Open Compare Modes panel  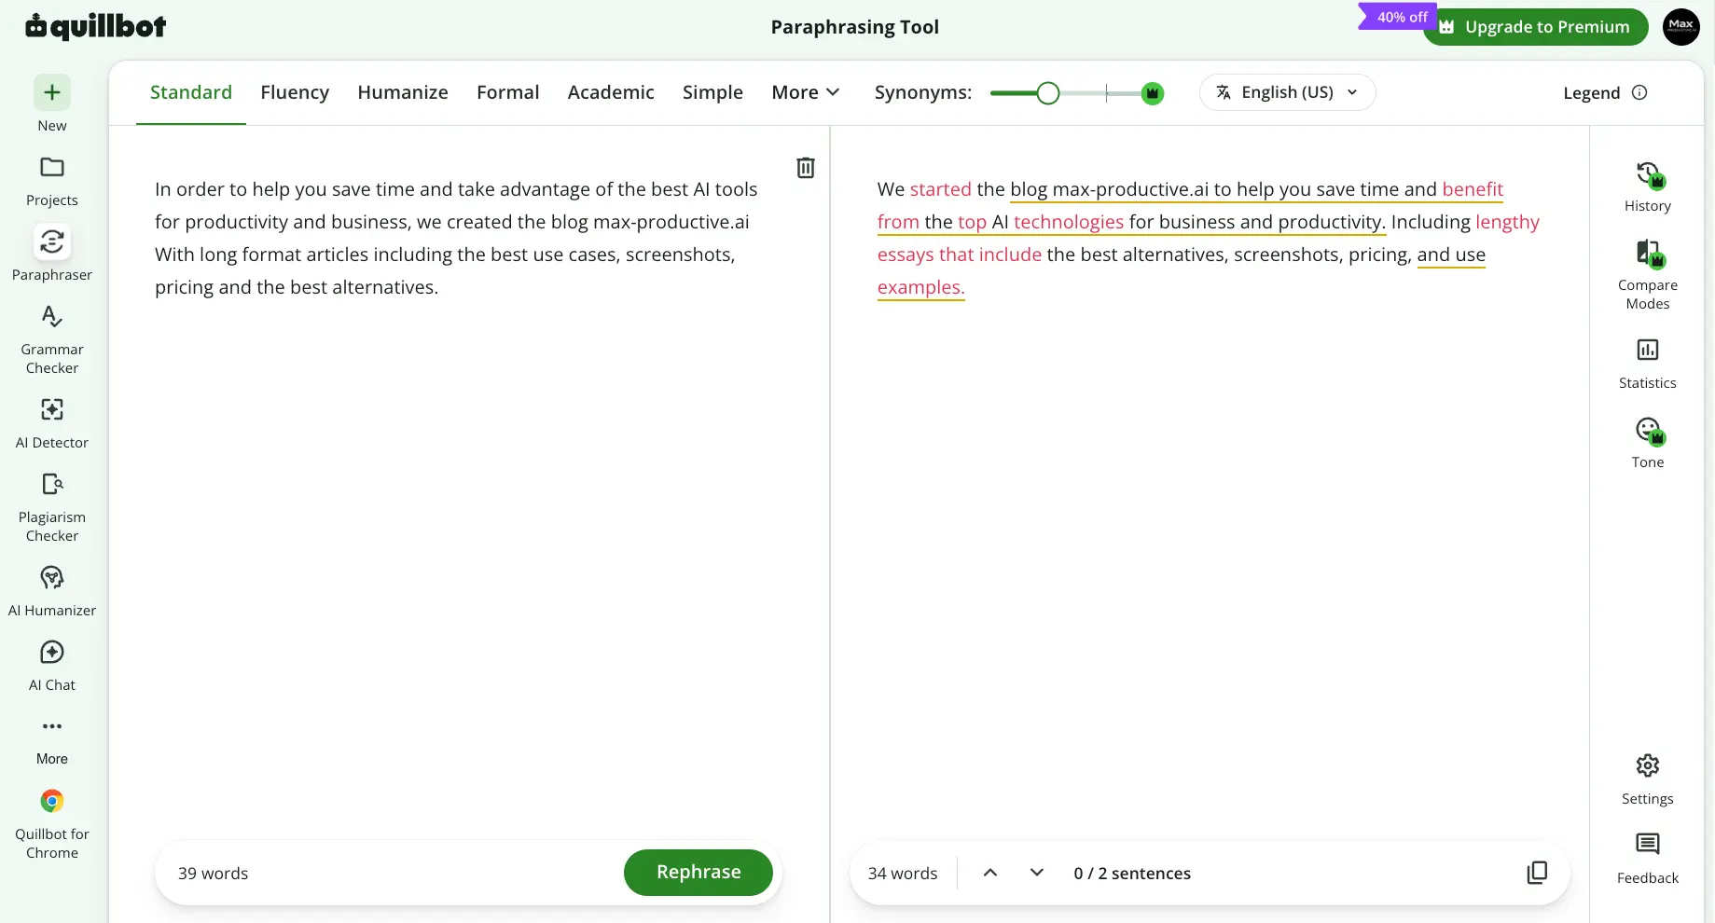click(1648, 275)
